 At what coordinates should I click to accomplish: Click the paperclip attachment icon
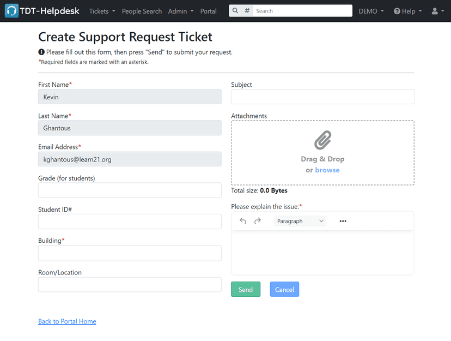322,140
